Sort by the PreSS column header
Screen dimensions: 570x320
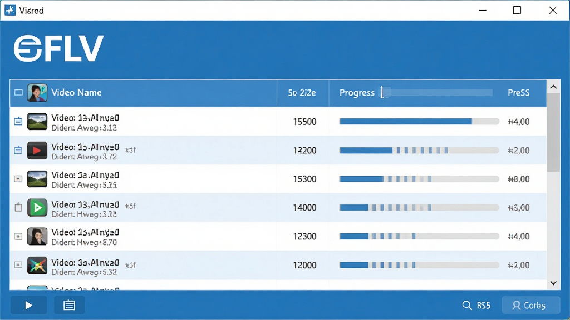[519, 93]
